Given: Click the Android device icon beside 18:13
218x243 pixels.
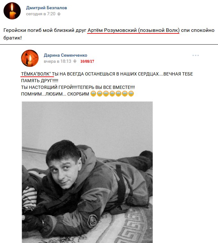Looking at the screenshot, I should click(x=75, y=61).
